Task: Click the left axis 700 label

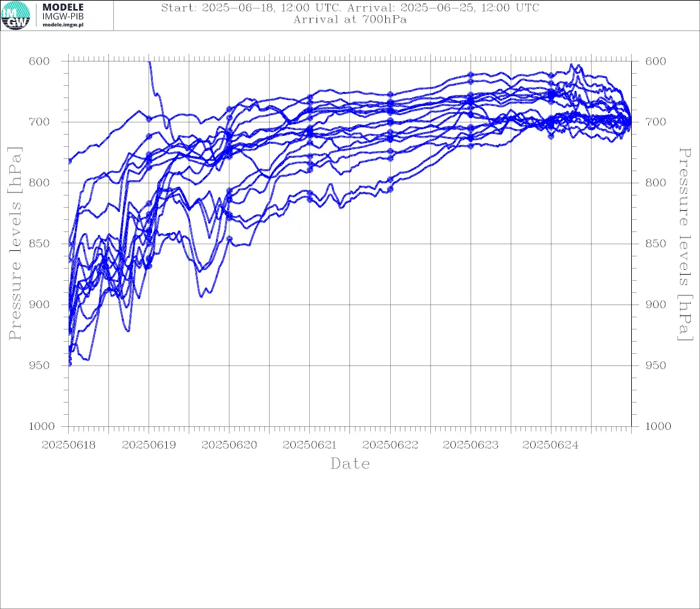Action: tap(40, 122)
